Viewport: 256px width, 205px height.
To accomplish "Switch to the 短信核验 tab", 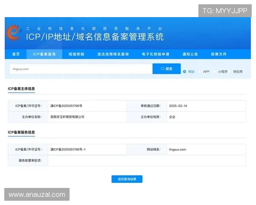I will (76, 54).
